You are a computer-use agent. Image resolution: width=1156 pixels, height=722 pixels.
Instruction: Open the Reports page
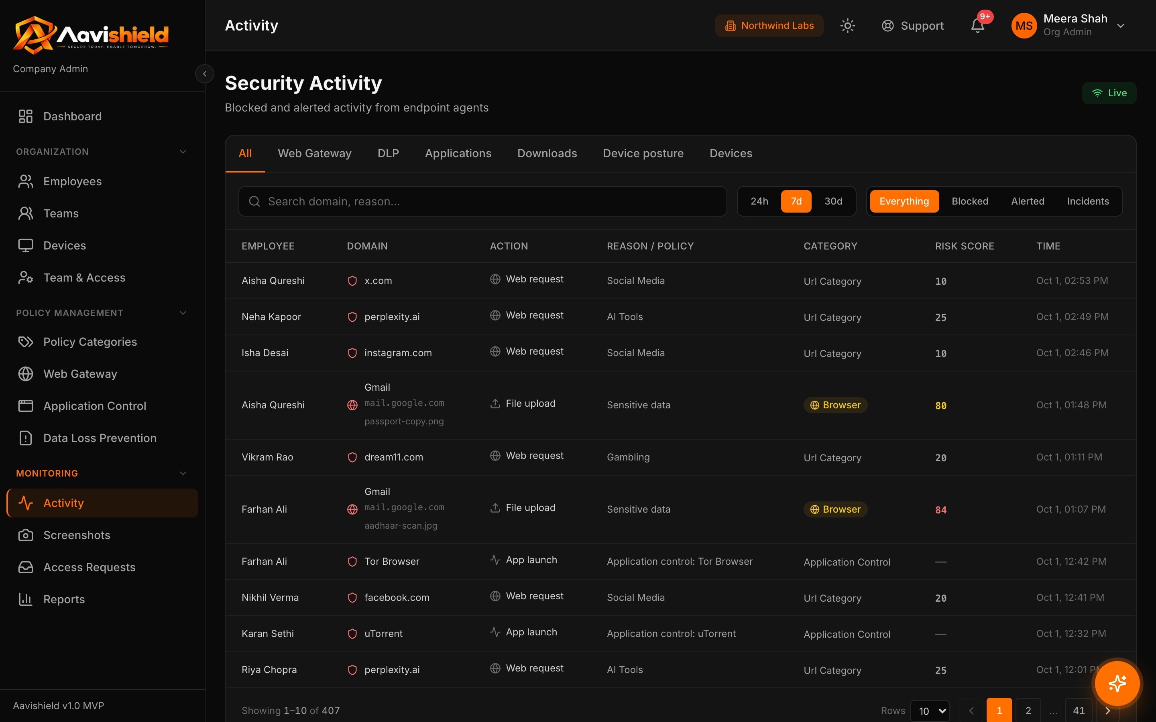[102, 599]
